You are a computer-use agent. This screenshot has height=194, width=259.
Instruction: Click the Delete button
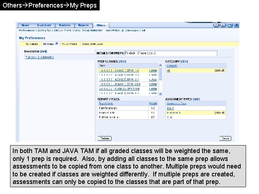[105, 138]
